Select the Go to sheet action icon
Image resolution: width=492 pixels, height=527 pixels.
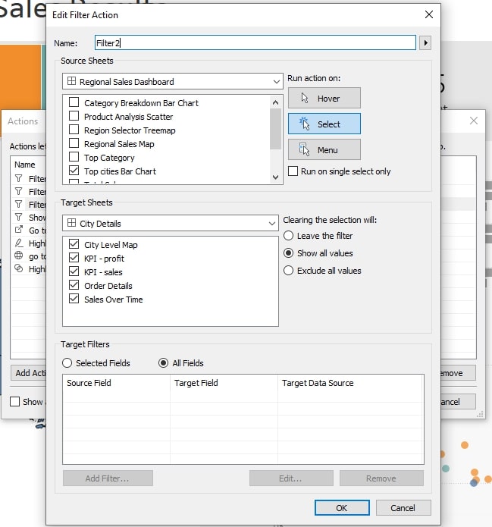point(19,230)
